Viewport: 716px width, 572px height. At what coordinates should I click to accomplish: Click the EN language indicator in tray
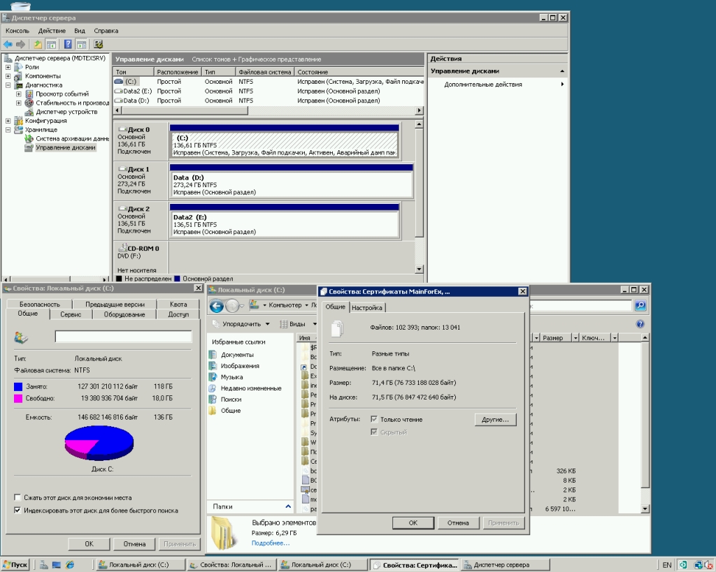pos(667,565)
